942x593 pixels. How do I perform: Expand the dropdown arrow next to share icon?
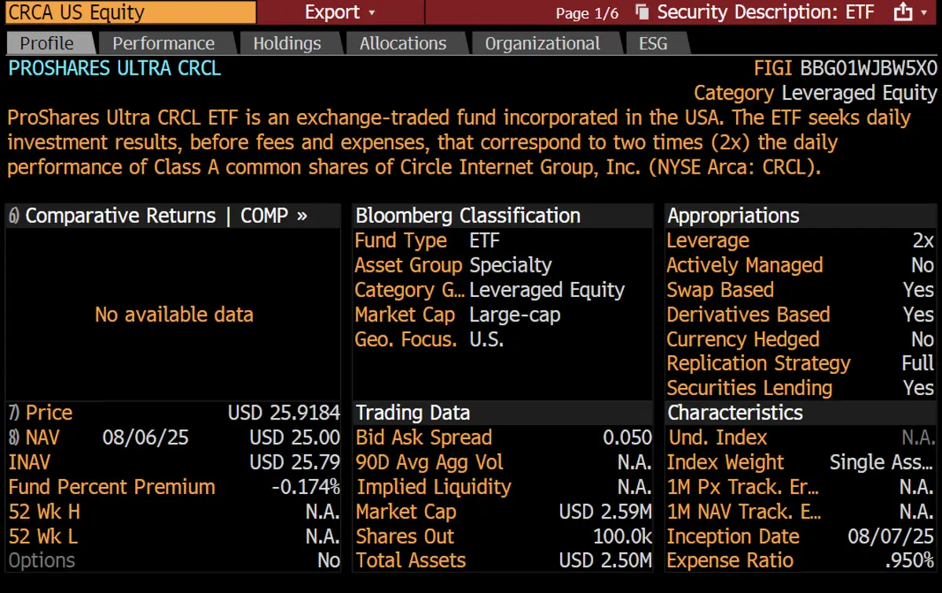(x=925, y=13)
